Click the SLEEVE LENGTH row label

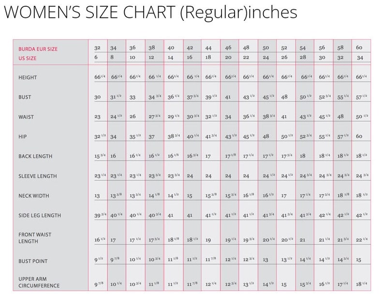tap(37, 176)
